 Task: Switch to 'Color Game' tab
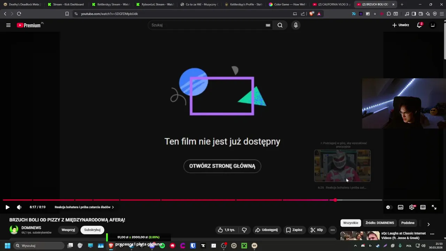pos(288,5)
